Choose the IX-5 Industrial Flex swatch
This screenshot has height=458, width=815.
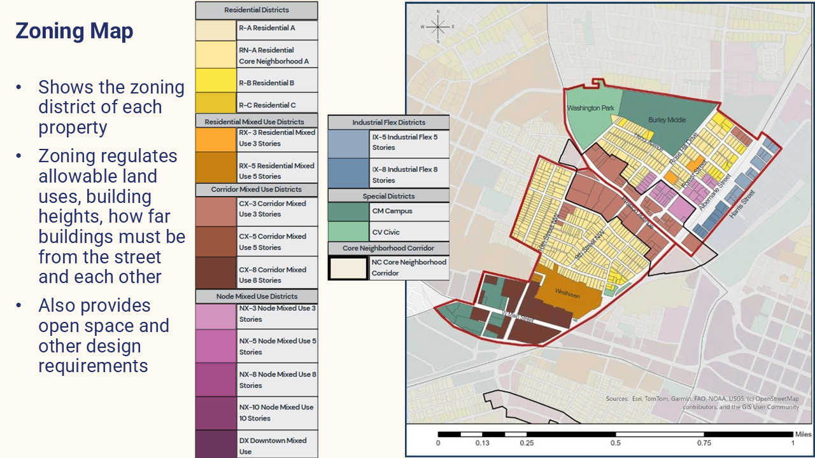point(348,142)
